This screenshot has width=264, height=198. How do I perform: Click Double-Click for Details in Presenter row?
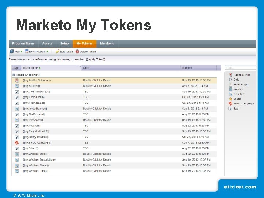click(97, 120)
